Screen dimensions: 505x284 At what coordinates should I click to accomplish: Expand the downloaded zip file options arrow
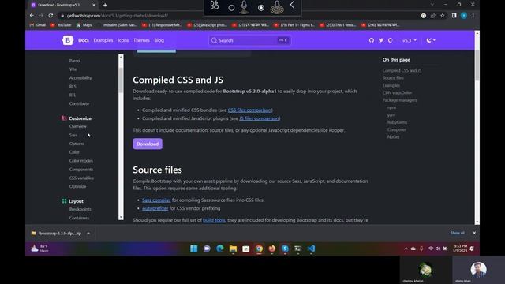coord(88,234)
